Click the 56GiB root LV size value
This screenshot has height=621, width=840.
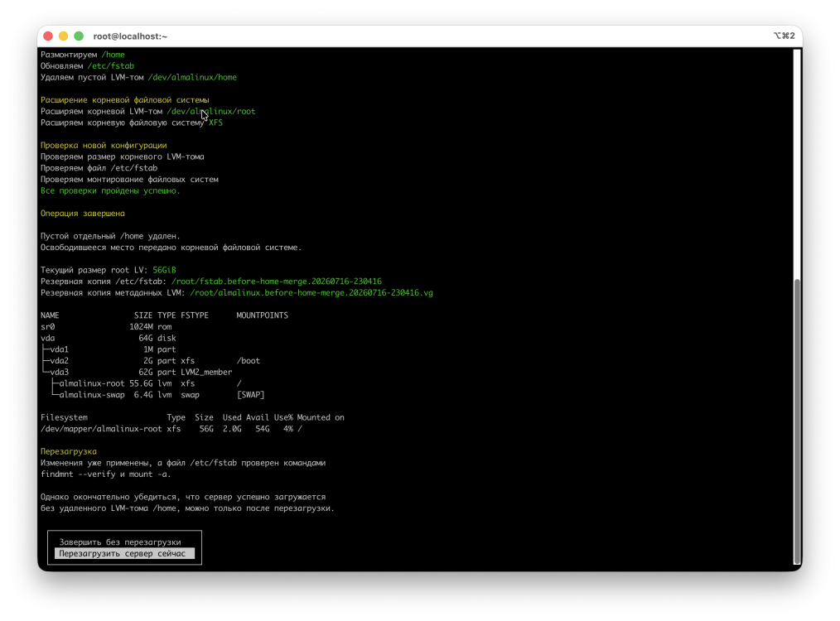(164, 270)
